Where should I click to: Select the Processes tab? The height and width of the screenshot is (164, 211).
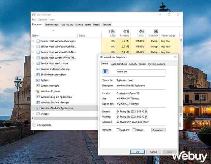[37, 24]
